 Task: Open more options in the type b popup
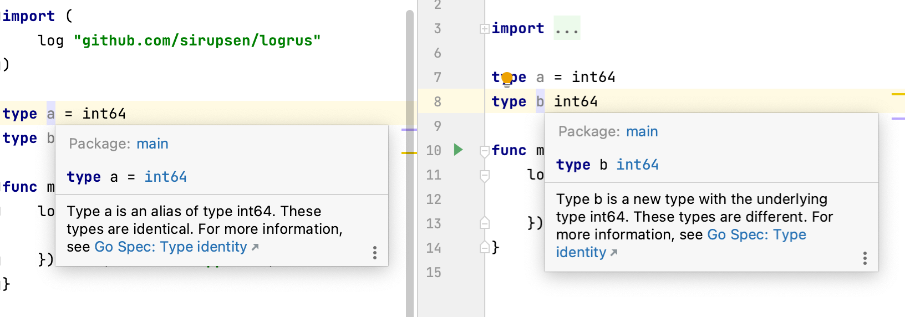(x=865, y=258)
